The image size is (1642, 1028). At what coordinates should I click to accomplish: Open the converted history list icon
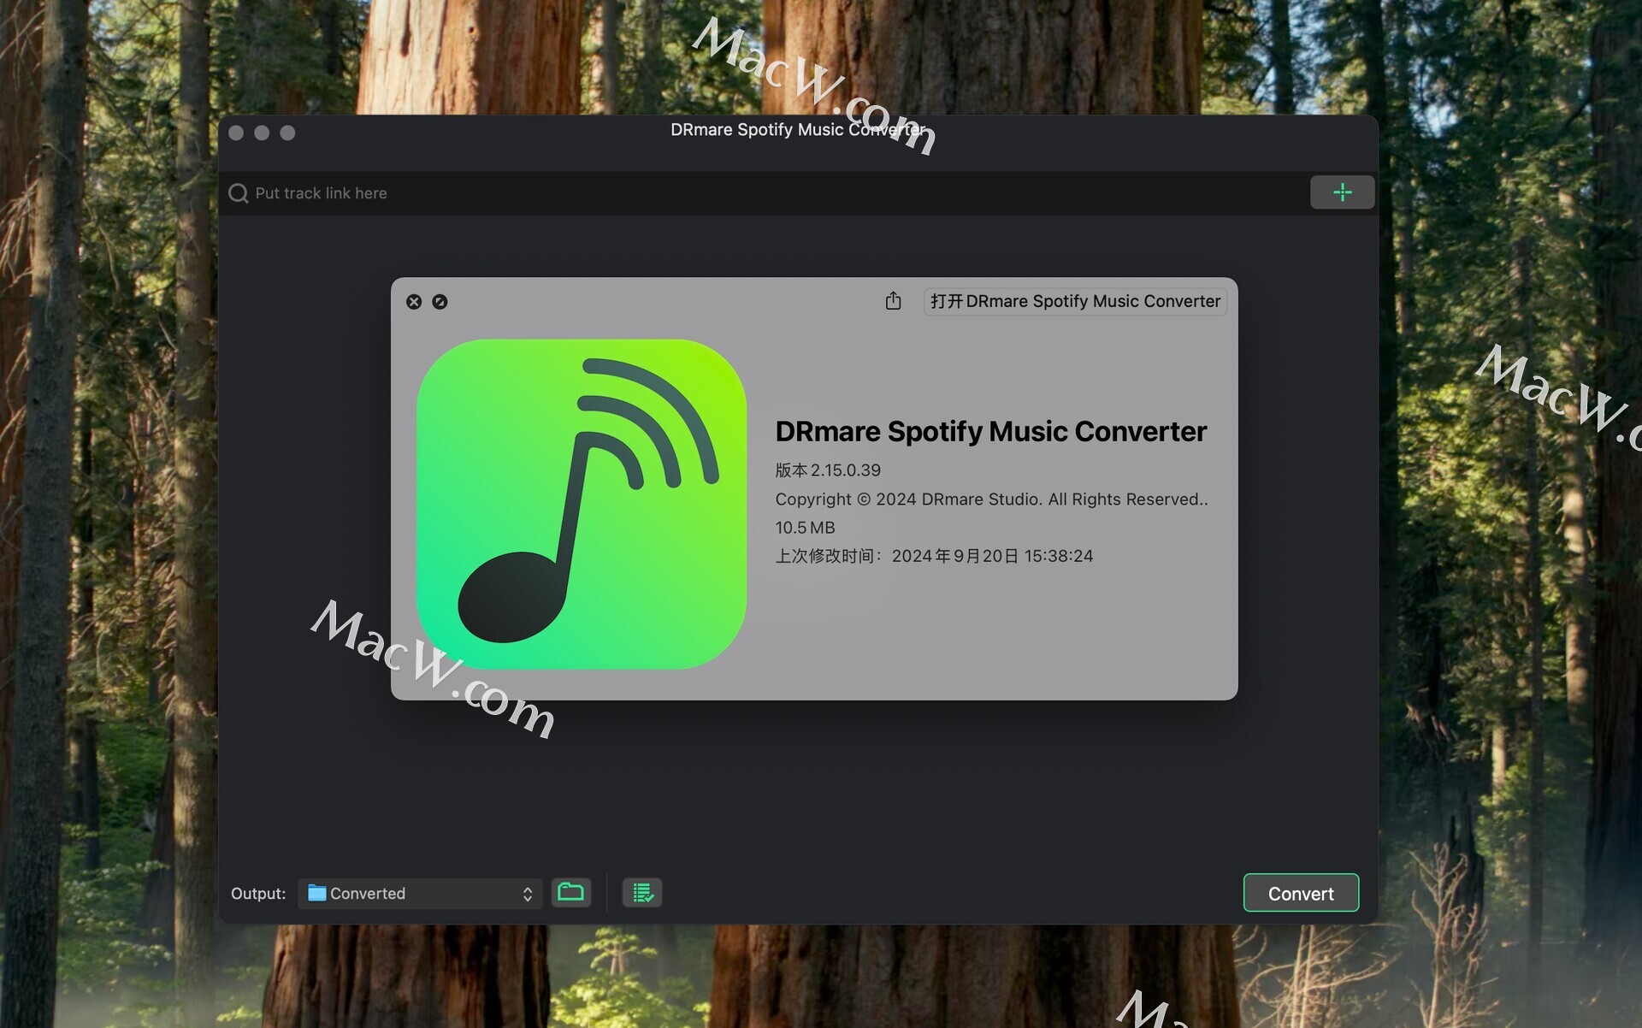(x=642, y=893)
